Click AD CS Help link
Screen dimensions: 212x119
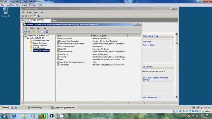pyautogui.click(x=147, y=67)
